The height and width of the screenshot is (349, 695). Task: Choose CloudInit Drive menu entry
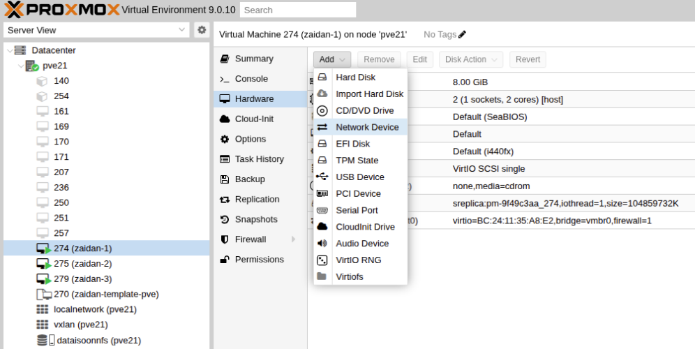tap(365, 227)
